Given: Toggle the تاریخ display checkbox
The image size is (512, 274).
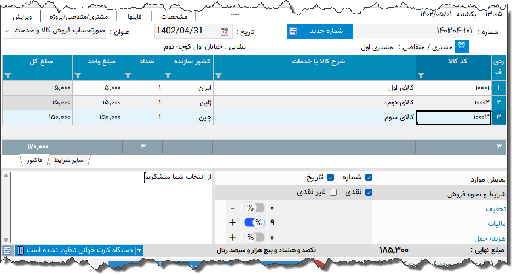Looking at the screenshot, I should pos(330,177).
